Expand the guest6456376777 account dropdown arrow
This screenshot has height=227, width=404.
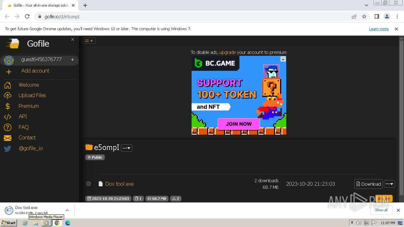point(73,59)
